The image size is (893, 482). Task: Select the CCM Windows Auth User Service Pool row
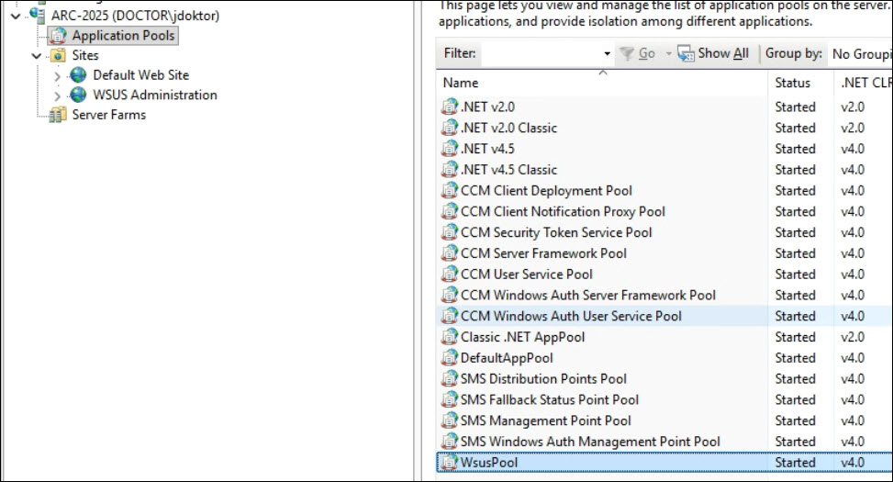pyautogui.click(x=571, y=316)
